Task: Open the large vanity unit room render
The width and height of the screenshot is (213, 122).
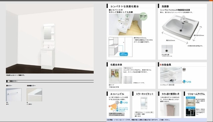Action: (x=50, y=38)
